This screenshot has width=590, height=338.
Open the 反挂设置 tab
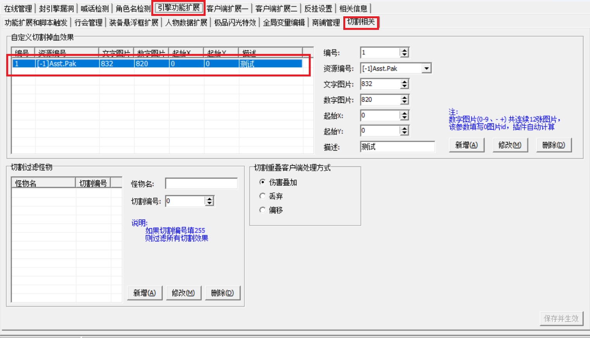[x=318, y=9]
